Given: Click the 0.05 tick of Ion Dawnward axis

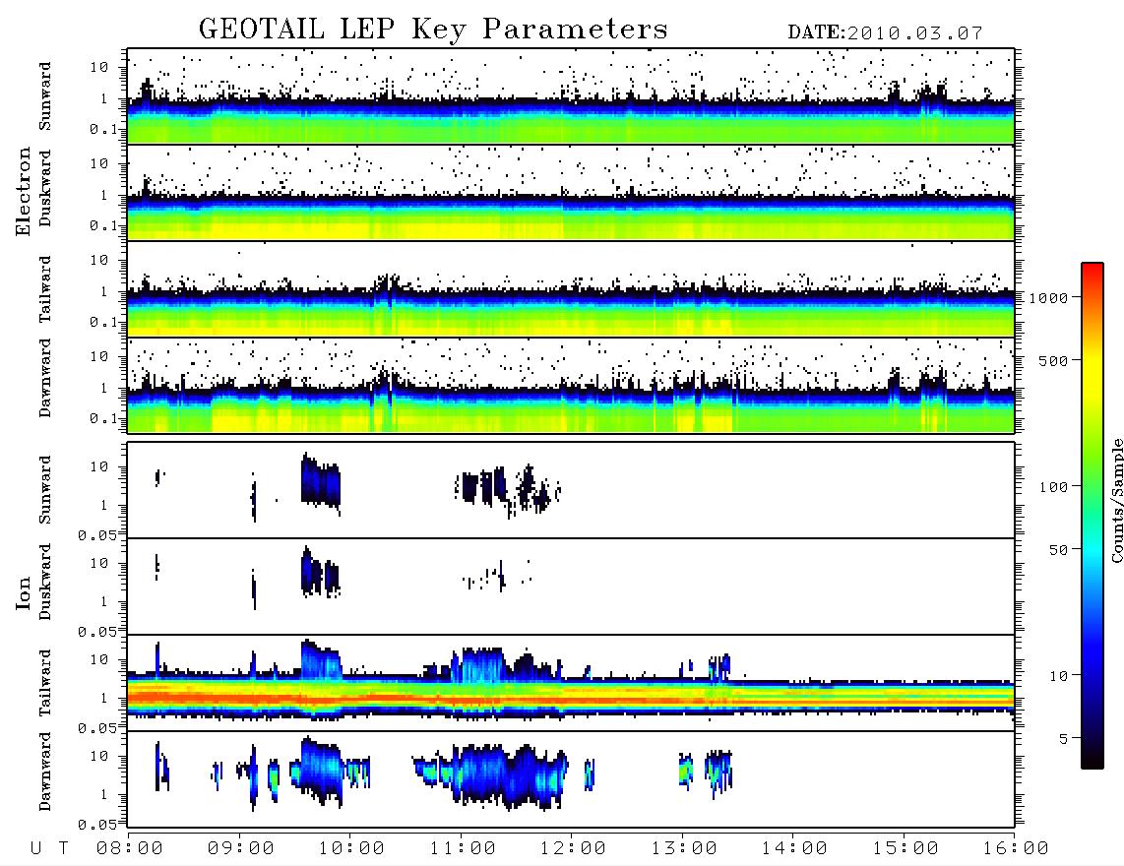Looking at the screenshot, I should click(96, 825).
